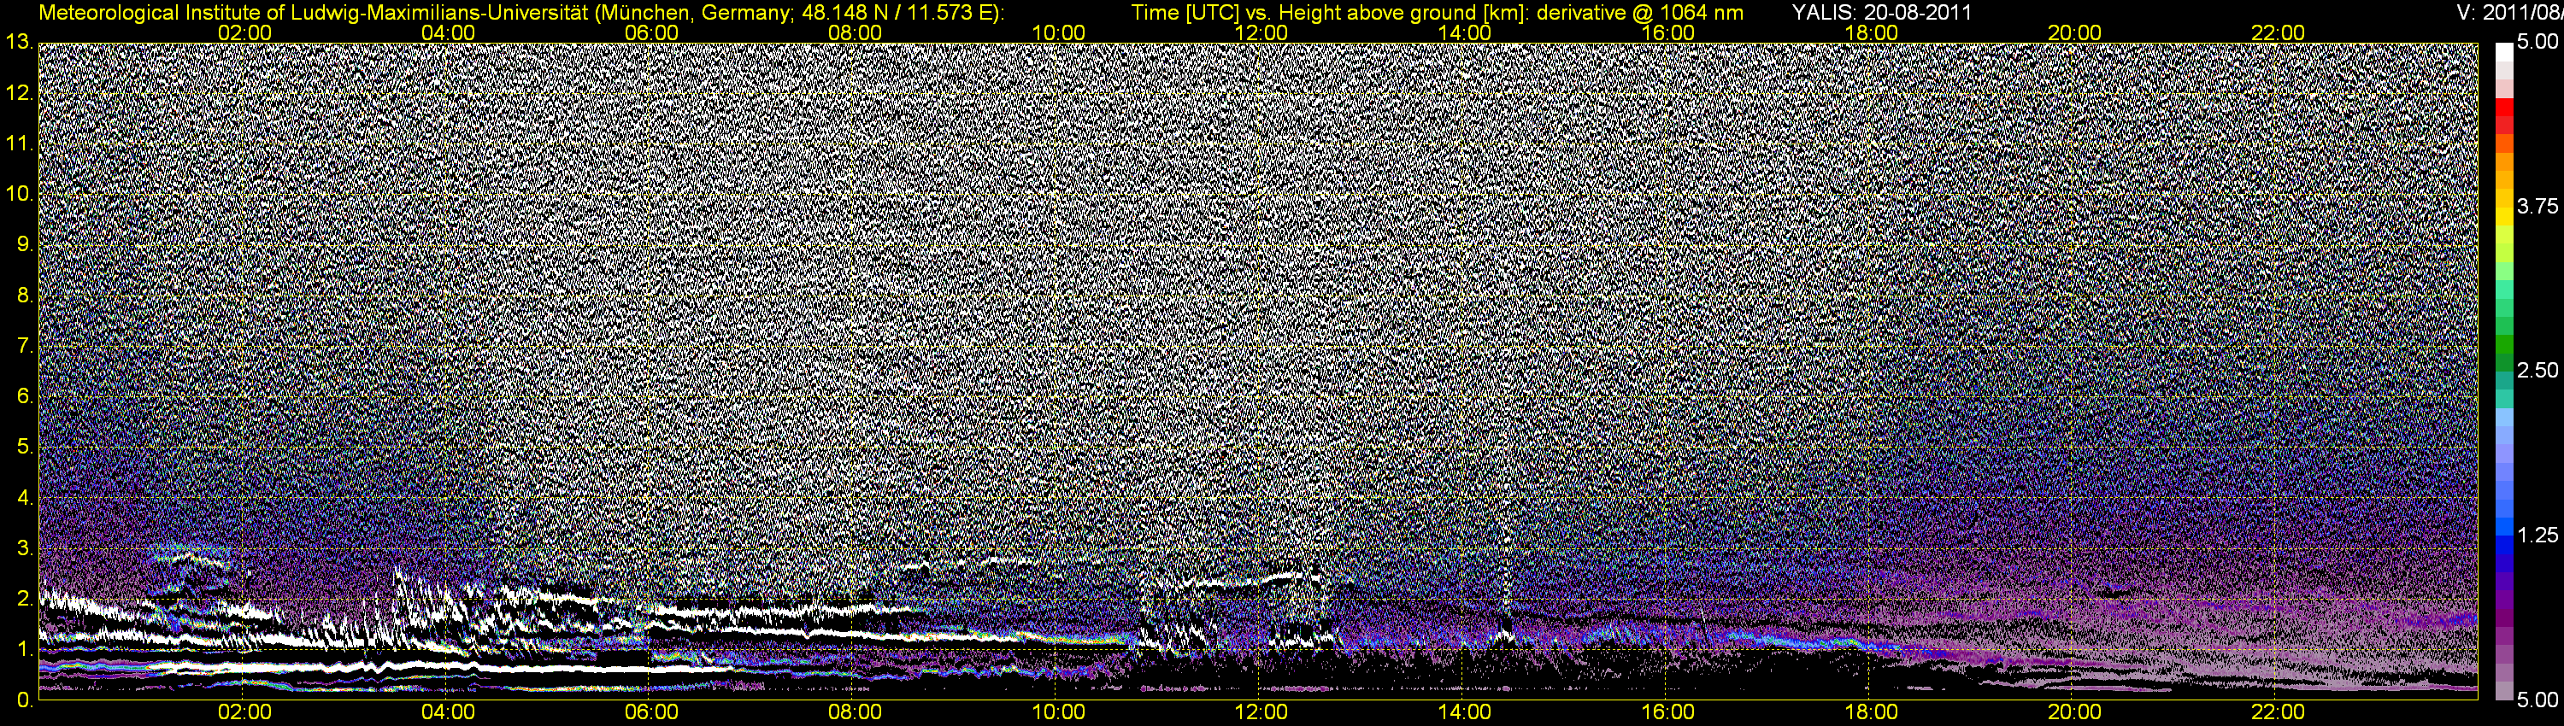Pick the red segment of the colorbar
The height and width of the screenshot is (726, 2564).
(x=2503, y=107)
